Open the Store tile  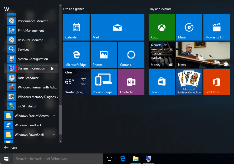click(162, 82)
